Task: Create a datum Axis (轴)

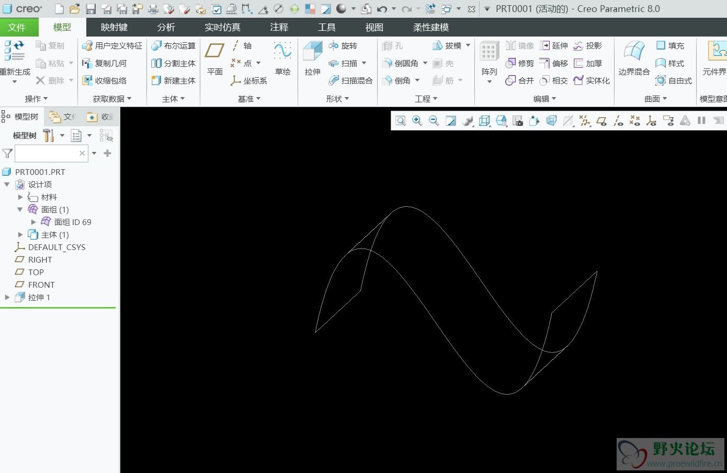Action: (242, 46)
